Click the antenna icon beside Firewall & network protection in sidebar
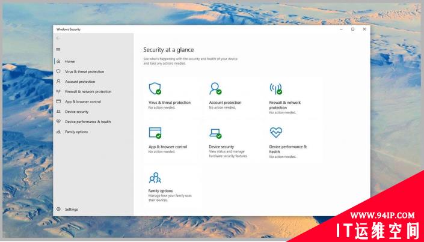Image resolution: width=424 pixels, height=242 pixels. click(x=58, y=91)
